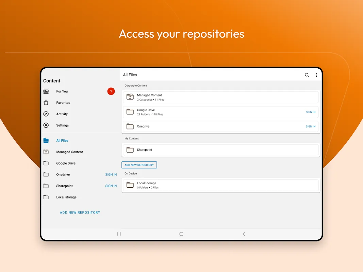Tap the Android back button
This screenshot has height=272, width=363.
coord(244,234)
